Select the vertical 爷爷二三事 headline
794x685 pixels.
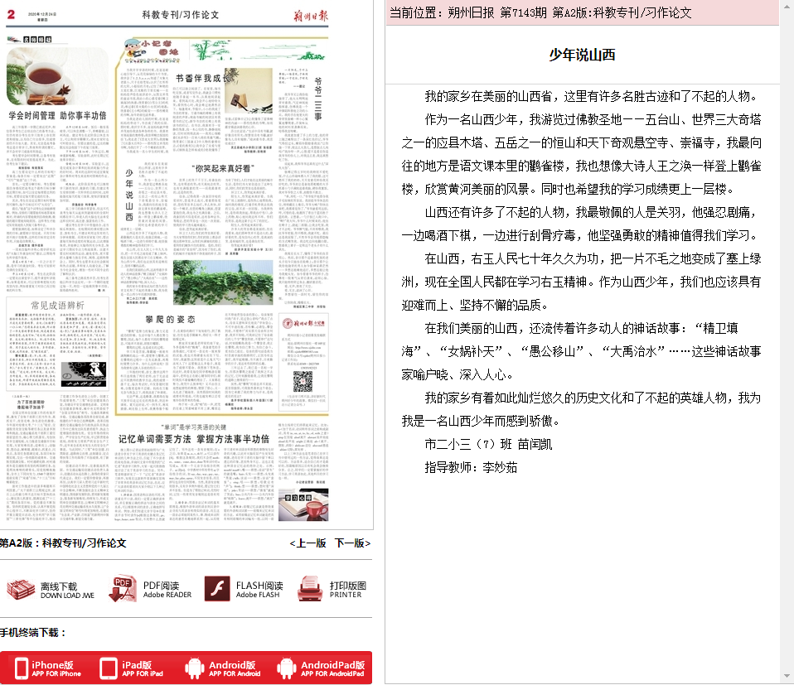318,99
